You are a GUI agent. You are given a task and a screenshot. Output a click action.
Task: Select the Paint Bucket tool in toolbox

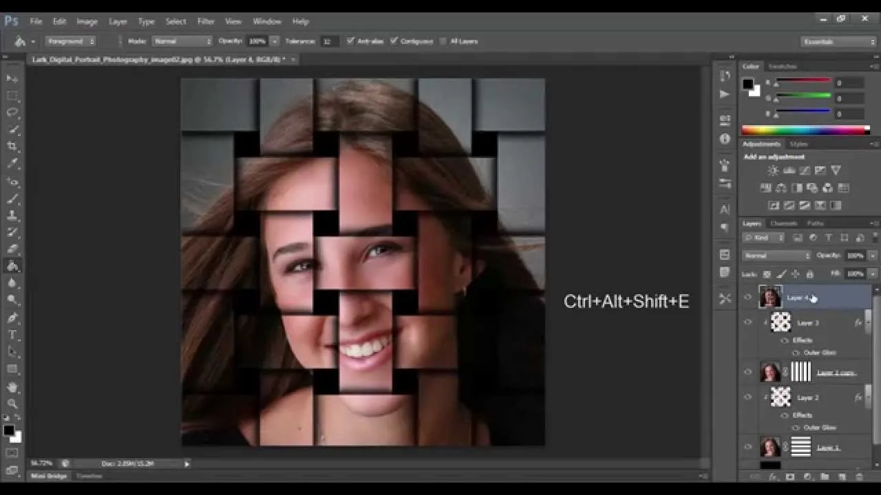[x=12, y=266]
